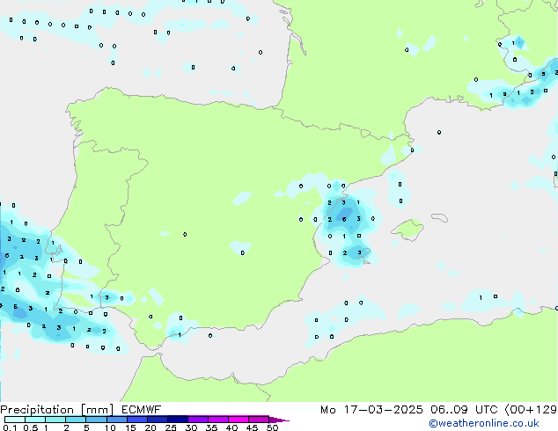Click the small Menorca island outline

pos(439,217)
